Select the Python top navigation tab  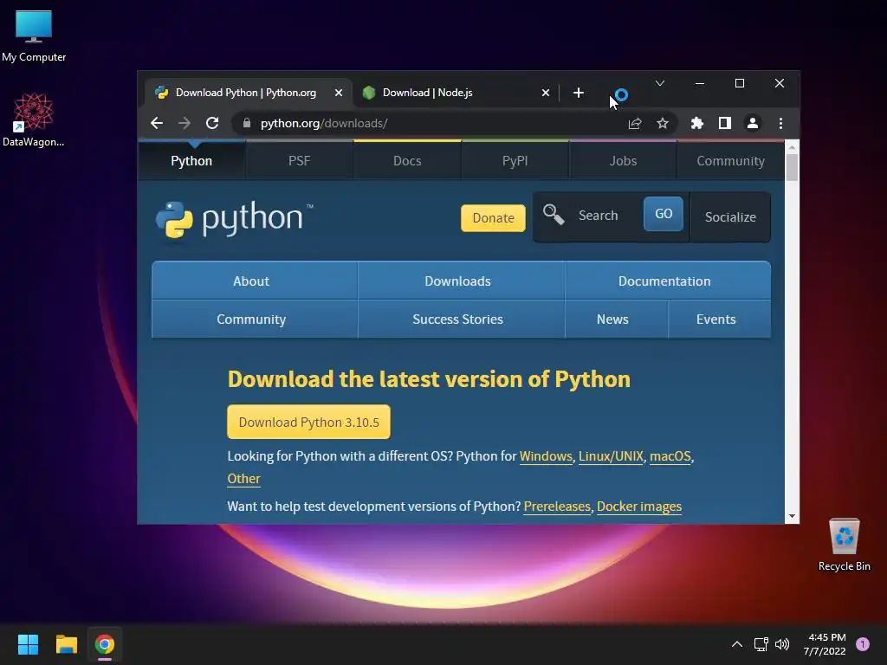click(x=191, y=160)
